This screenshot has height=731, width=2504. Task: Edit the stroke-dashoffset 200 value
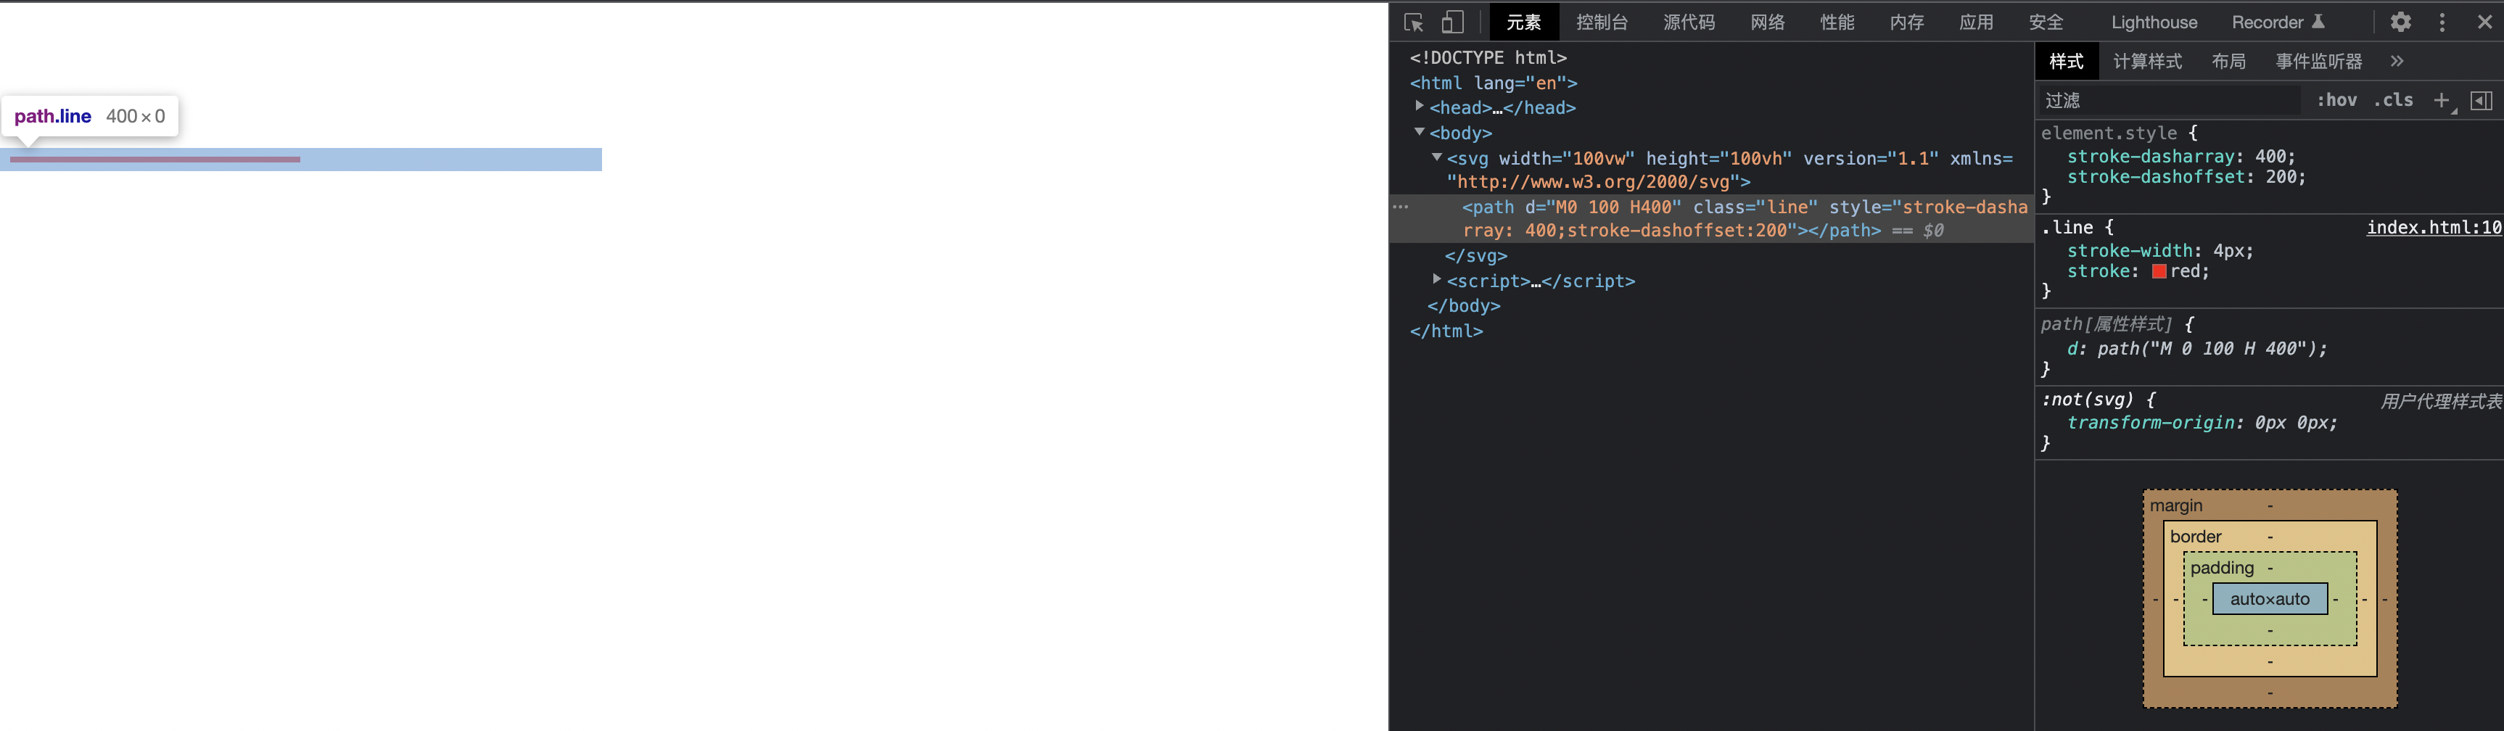tap(2282, 177)
